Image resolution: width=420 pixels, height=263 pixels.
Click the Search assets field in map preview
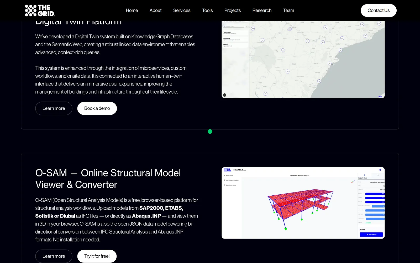coord(233,26)
